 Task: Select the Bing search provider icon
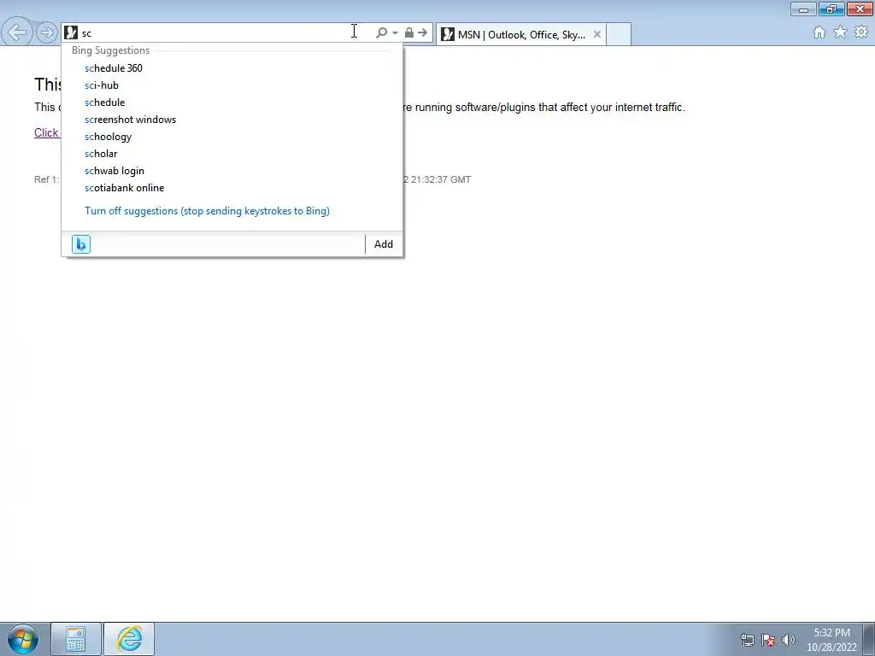point(81,243)
